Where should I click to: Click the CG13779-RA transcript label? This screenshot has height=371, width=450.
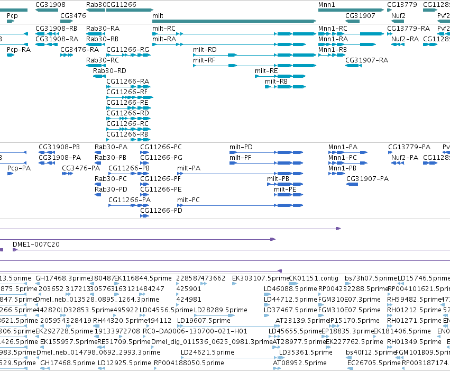[x=409, y=29]
